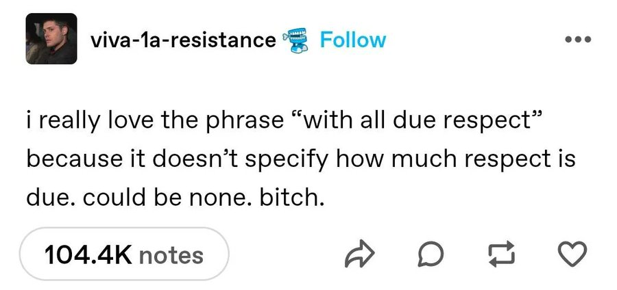Open the three-dot post options menu
Viewport: 617px width, 290px height.
pos(578,39)
